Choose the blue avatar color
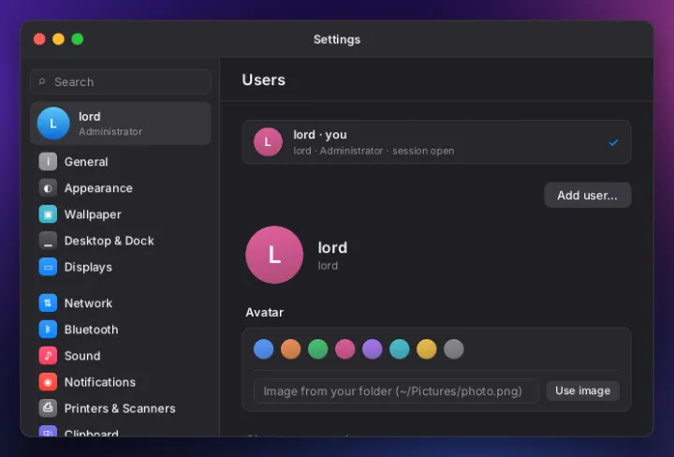 coord(263,348)
